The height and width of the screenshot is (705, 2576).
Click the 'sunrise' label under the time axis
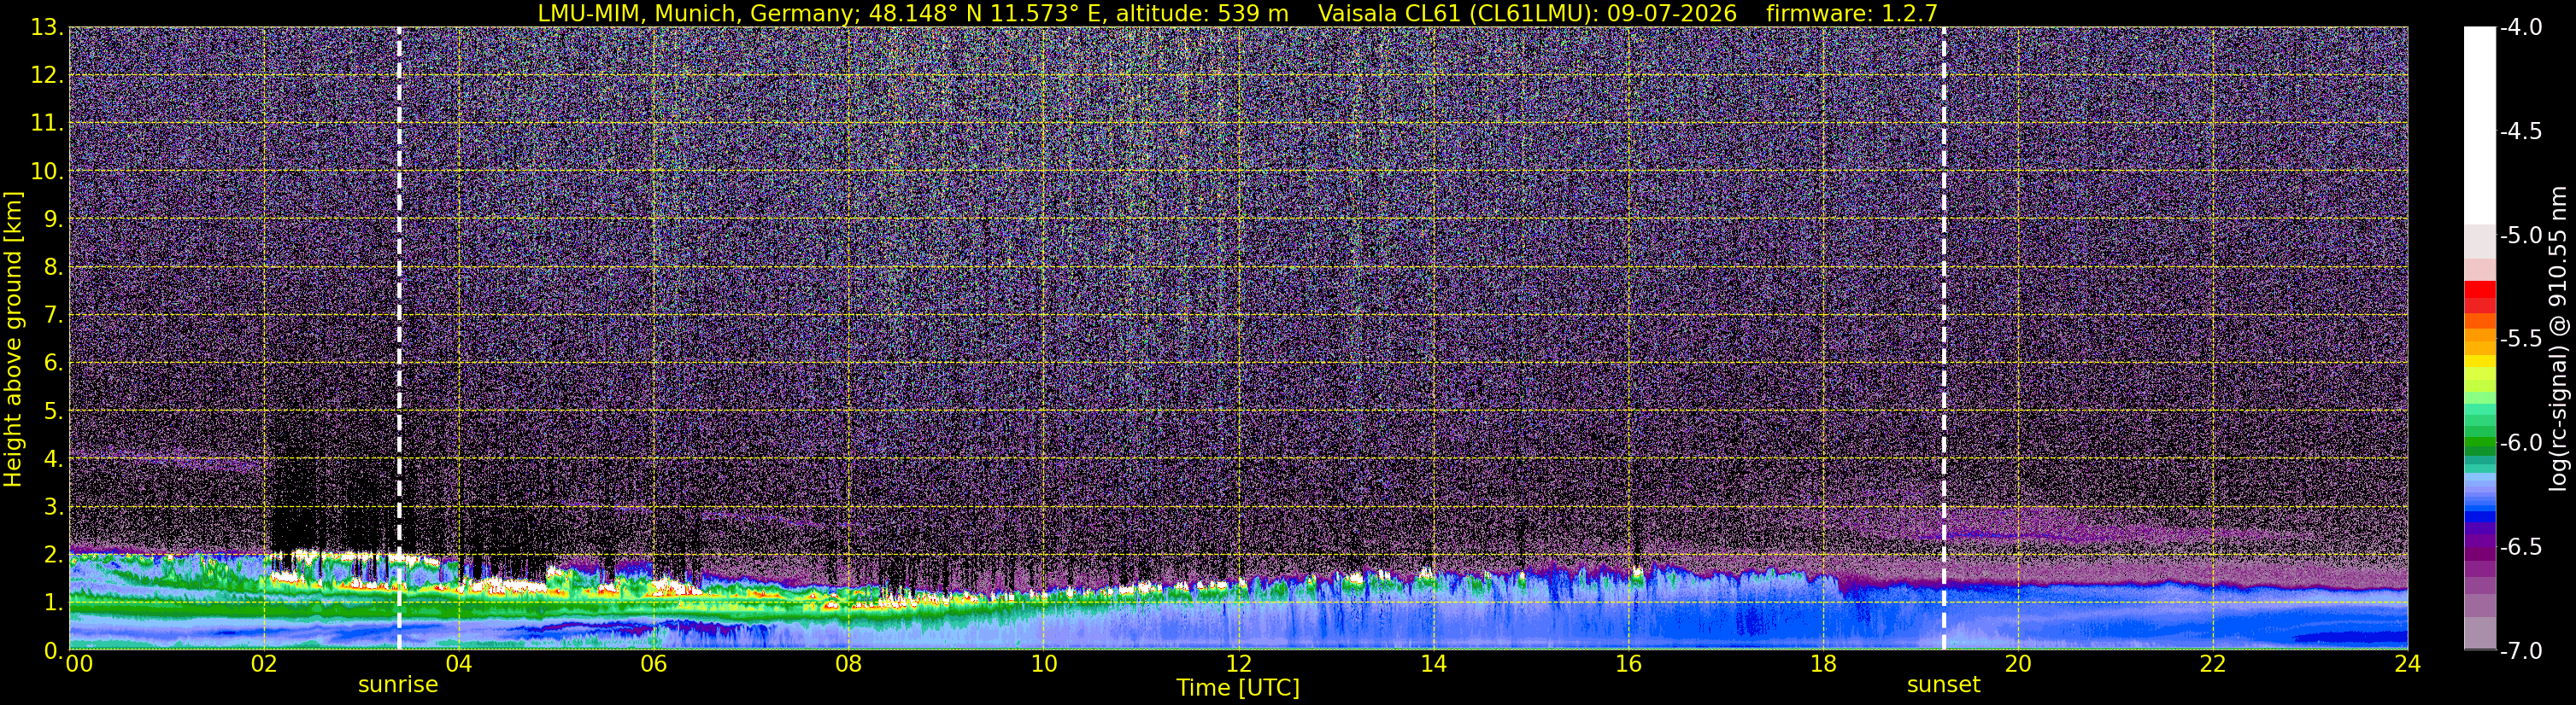pos(398,685)
